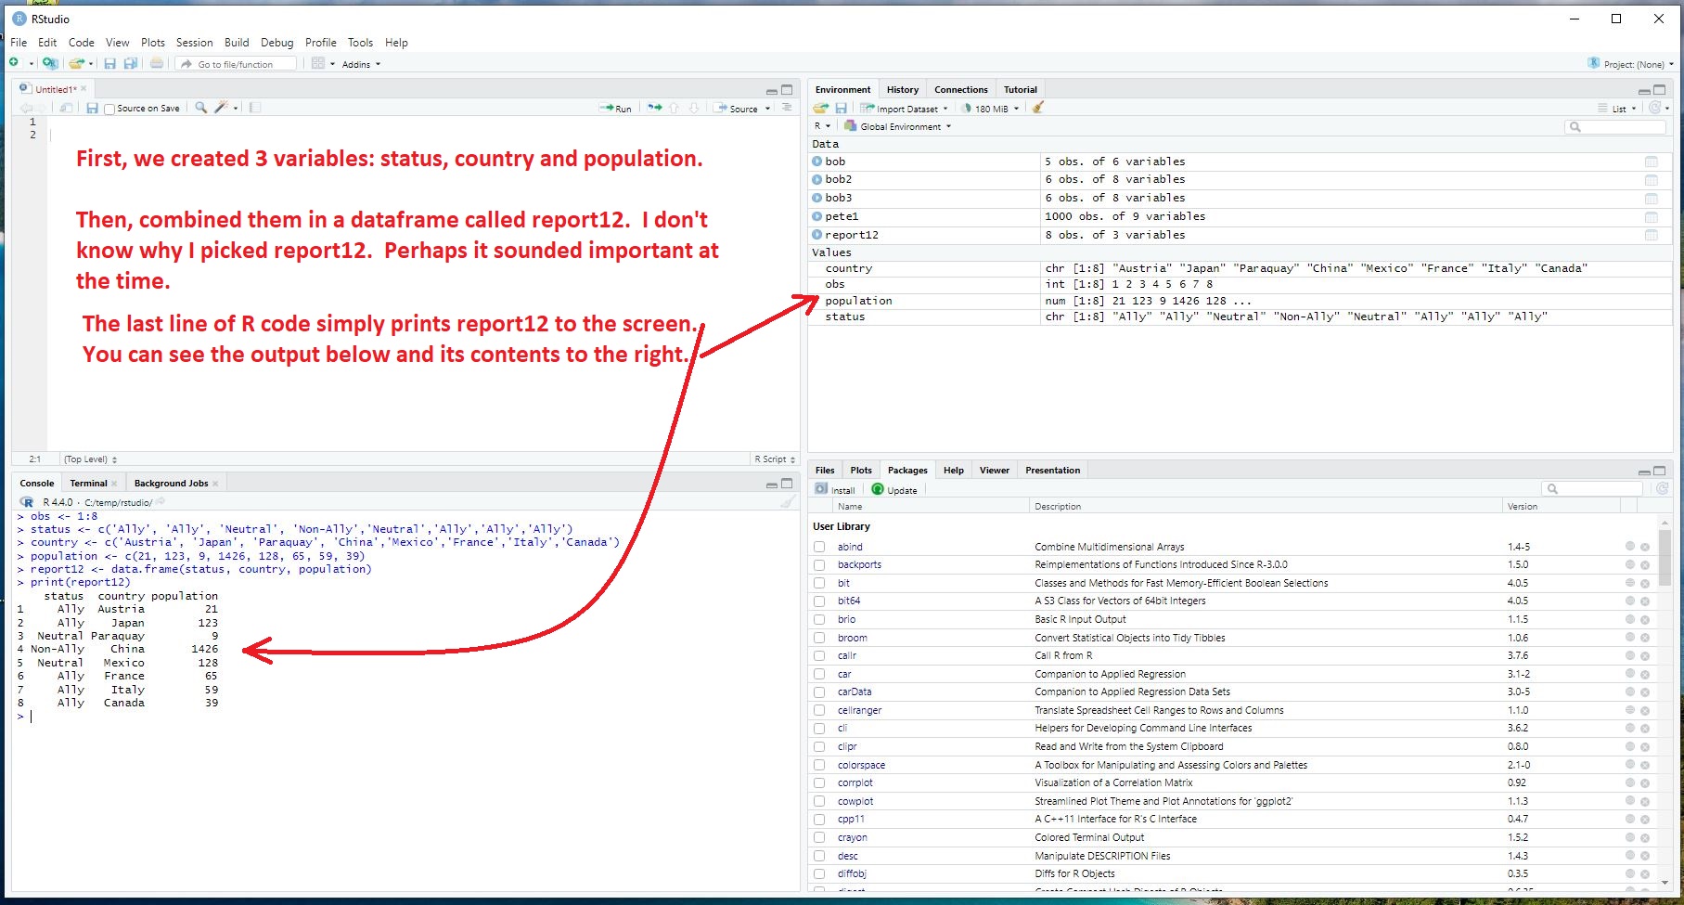
Task: Enable the Source on Save checkbox
Action: (x=109, y=110)
